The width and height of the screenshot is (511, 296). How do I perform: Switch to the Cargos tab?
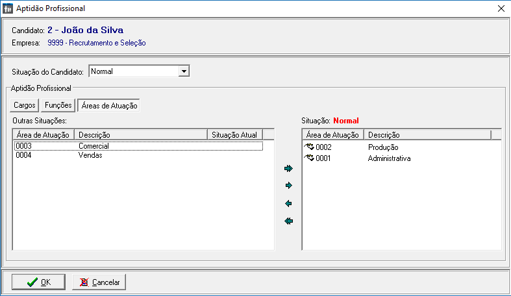point(24,105)
